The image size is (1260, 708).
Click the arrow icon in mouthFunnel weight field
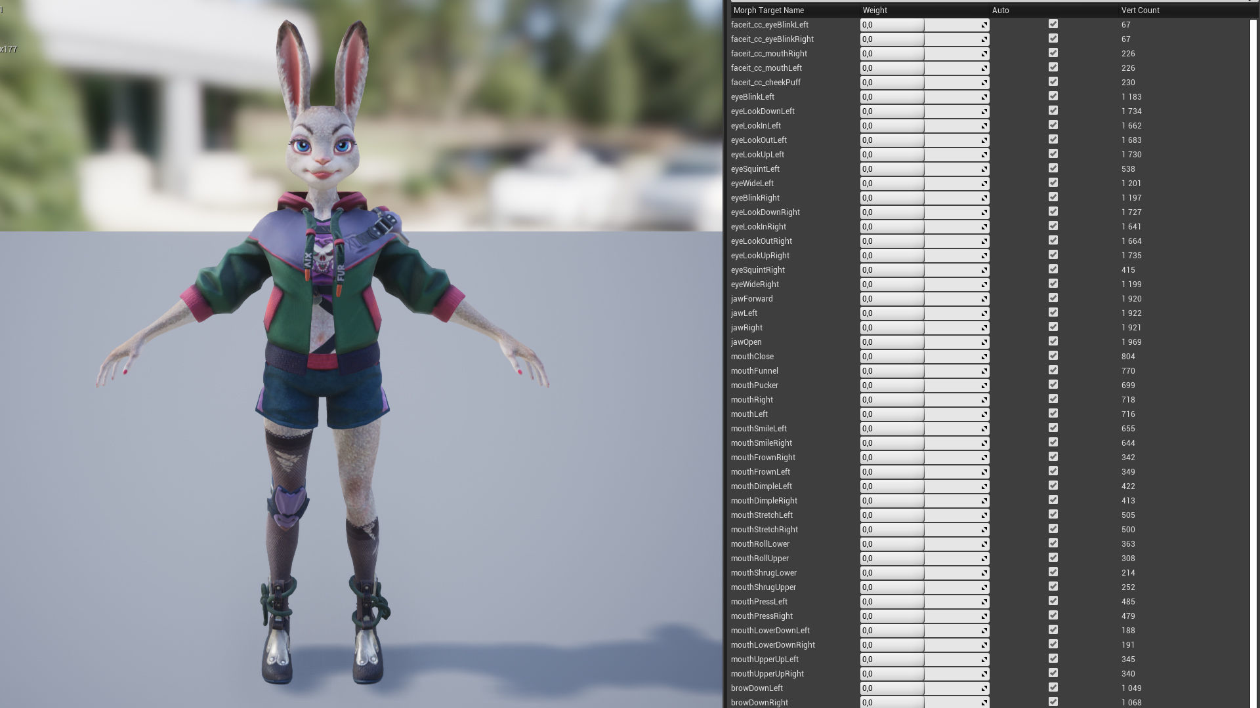click(x=984, y=372)
